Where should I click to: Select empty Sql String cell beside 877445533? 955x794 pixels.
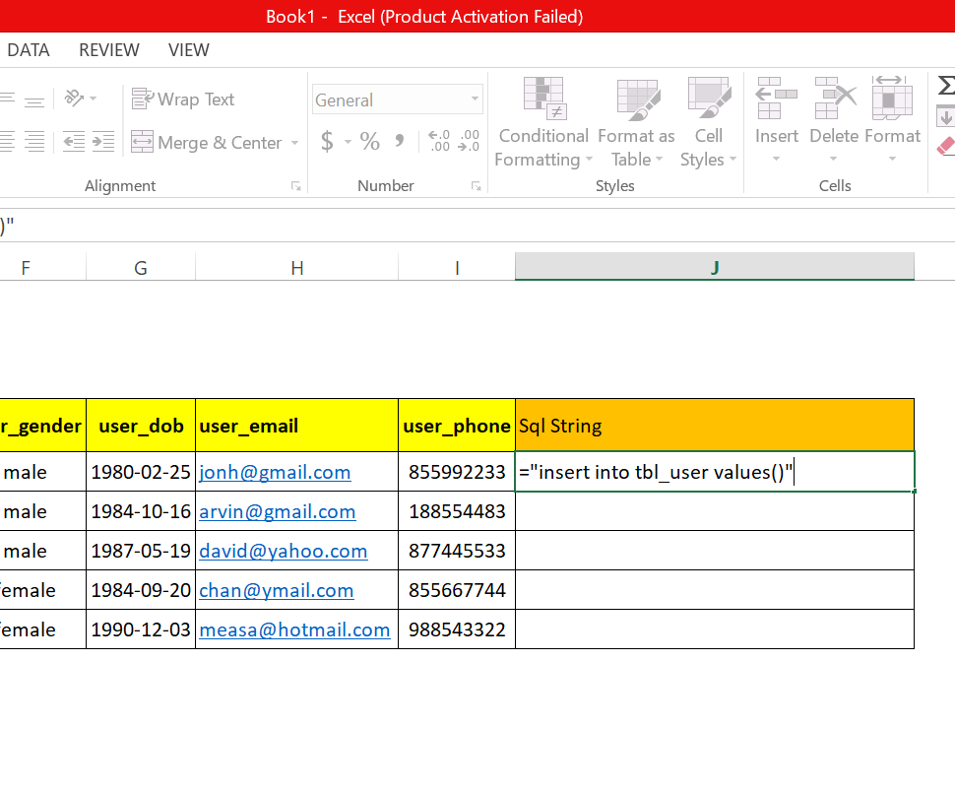[715, 551]
